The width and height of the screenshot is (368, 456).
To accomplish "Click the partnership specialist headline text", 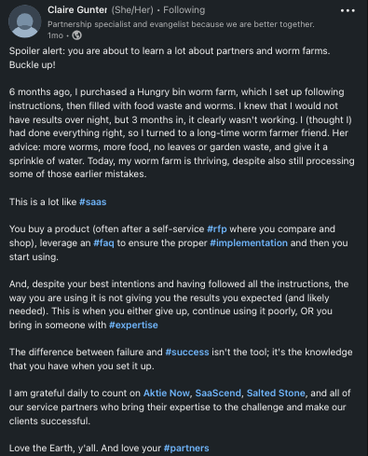I will coord(181,24).
